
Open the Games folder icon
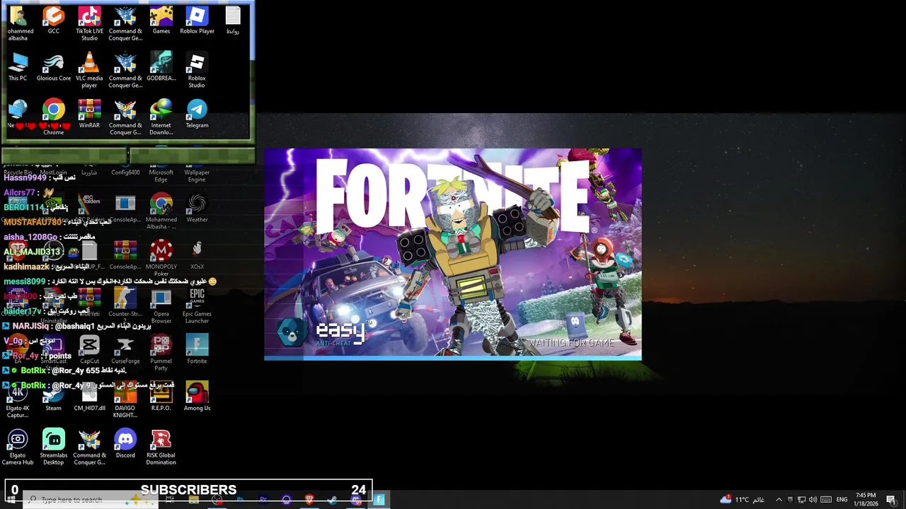pyautogui.click(x=161, y=21)
